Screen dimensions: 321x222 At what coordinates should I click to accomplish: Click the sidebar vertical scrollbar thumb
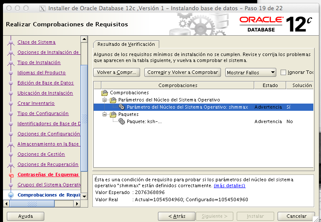[x=84, y=118]
